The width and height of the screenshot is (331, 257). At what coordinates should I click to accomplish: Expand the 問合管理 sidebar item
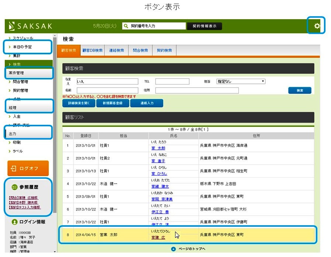coord(20,82)
